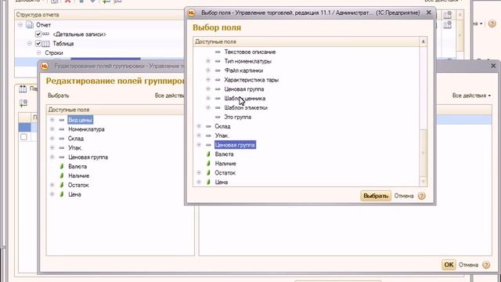Select the Текстовое описание field
This screenshot has width=501, height=282.
pyautogui.click(x=250, y=52)
